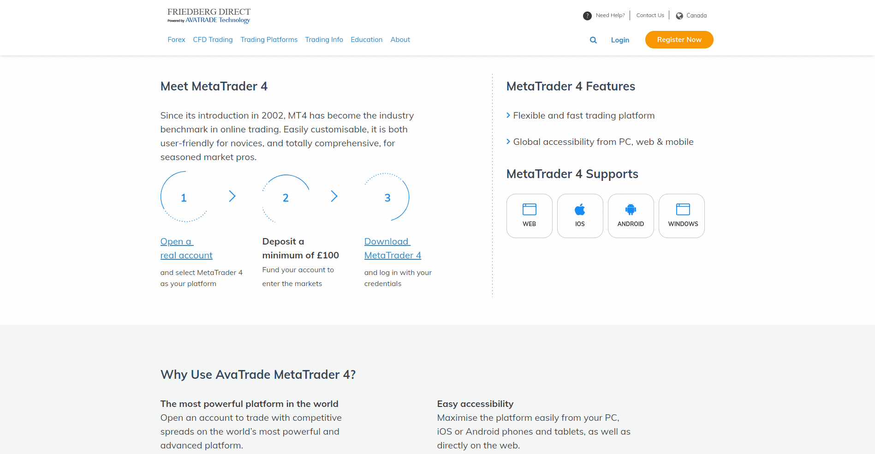Select the Android platform icon
Image resolution: width=875 pixels, height=454 pixels.
(631, 210)
